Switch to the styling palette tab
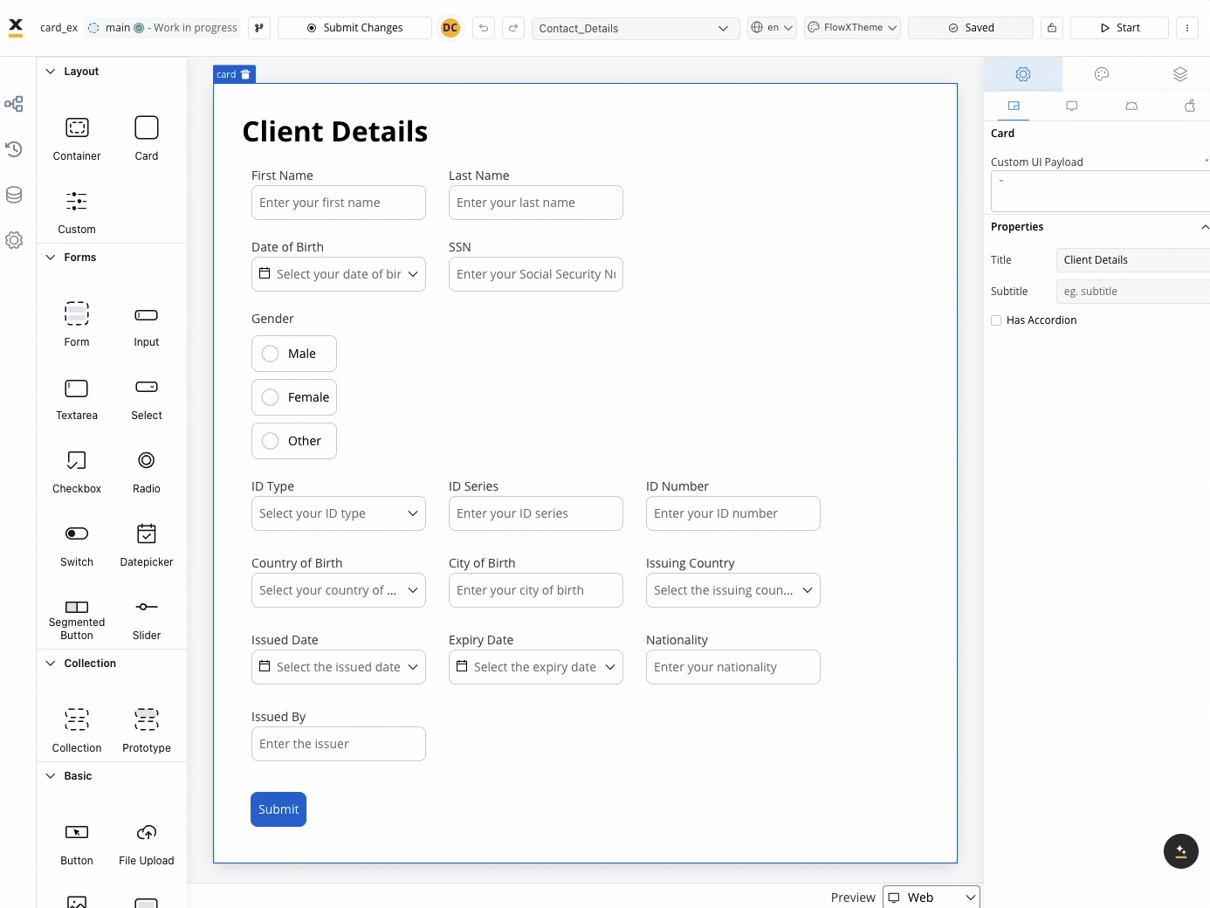Image resolution: width=1210 pixels, height=908 pixels. click(x=1102, y=74)
